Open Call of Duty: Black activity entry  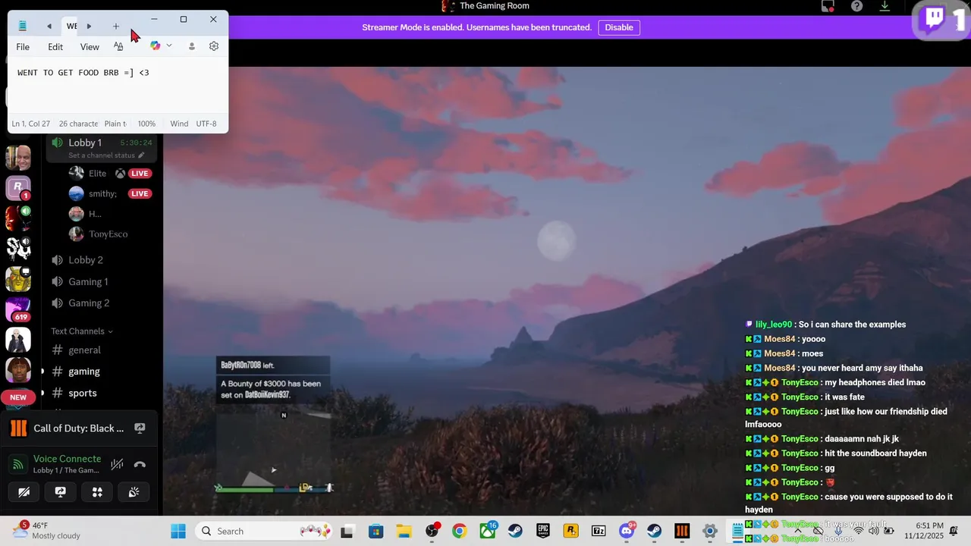tap(79, 428)
